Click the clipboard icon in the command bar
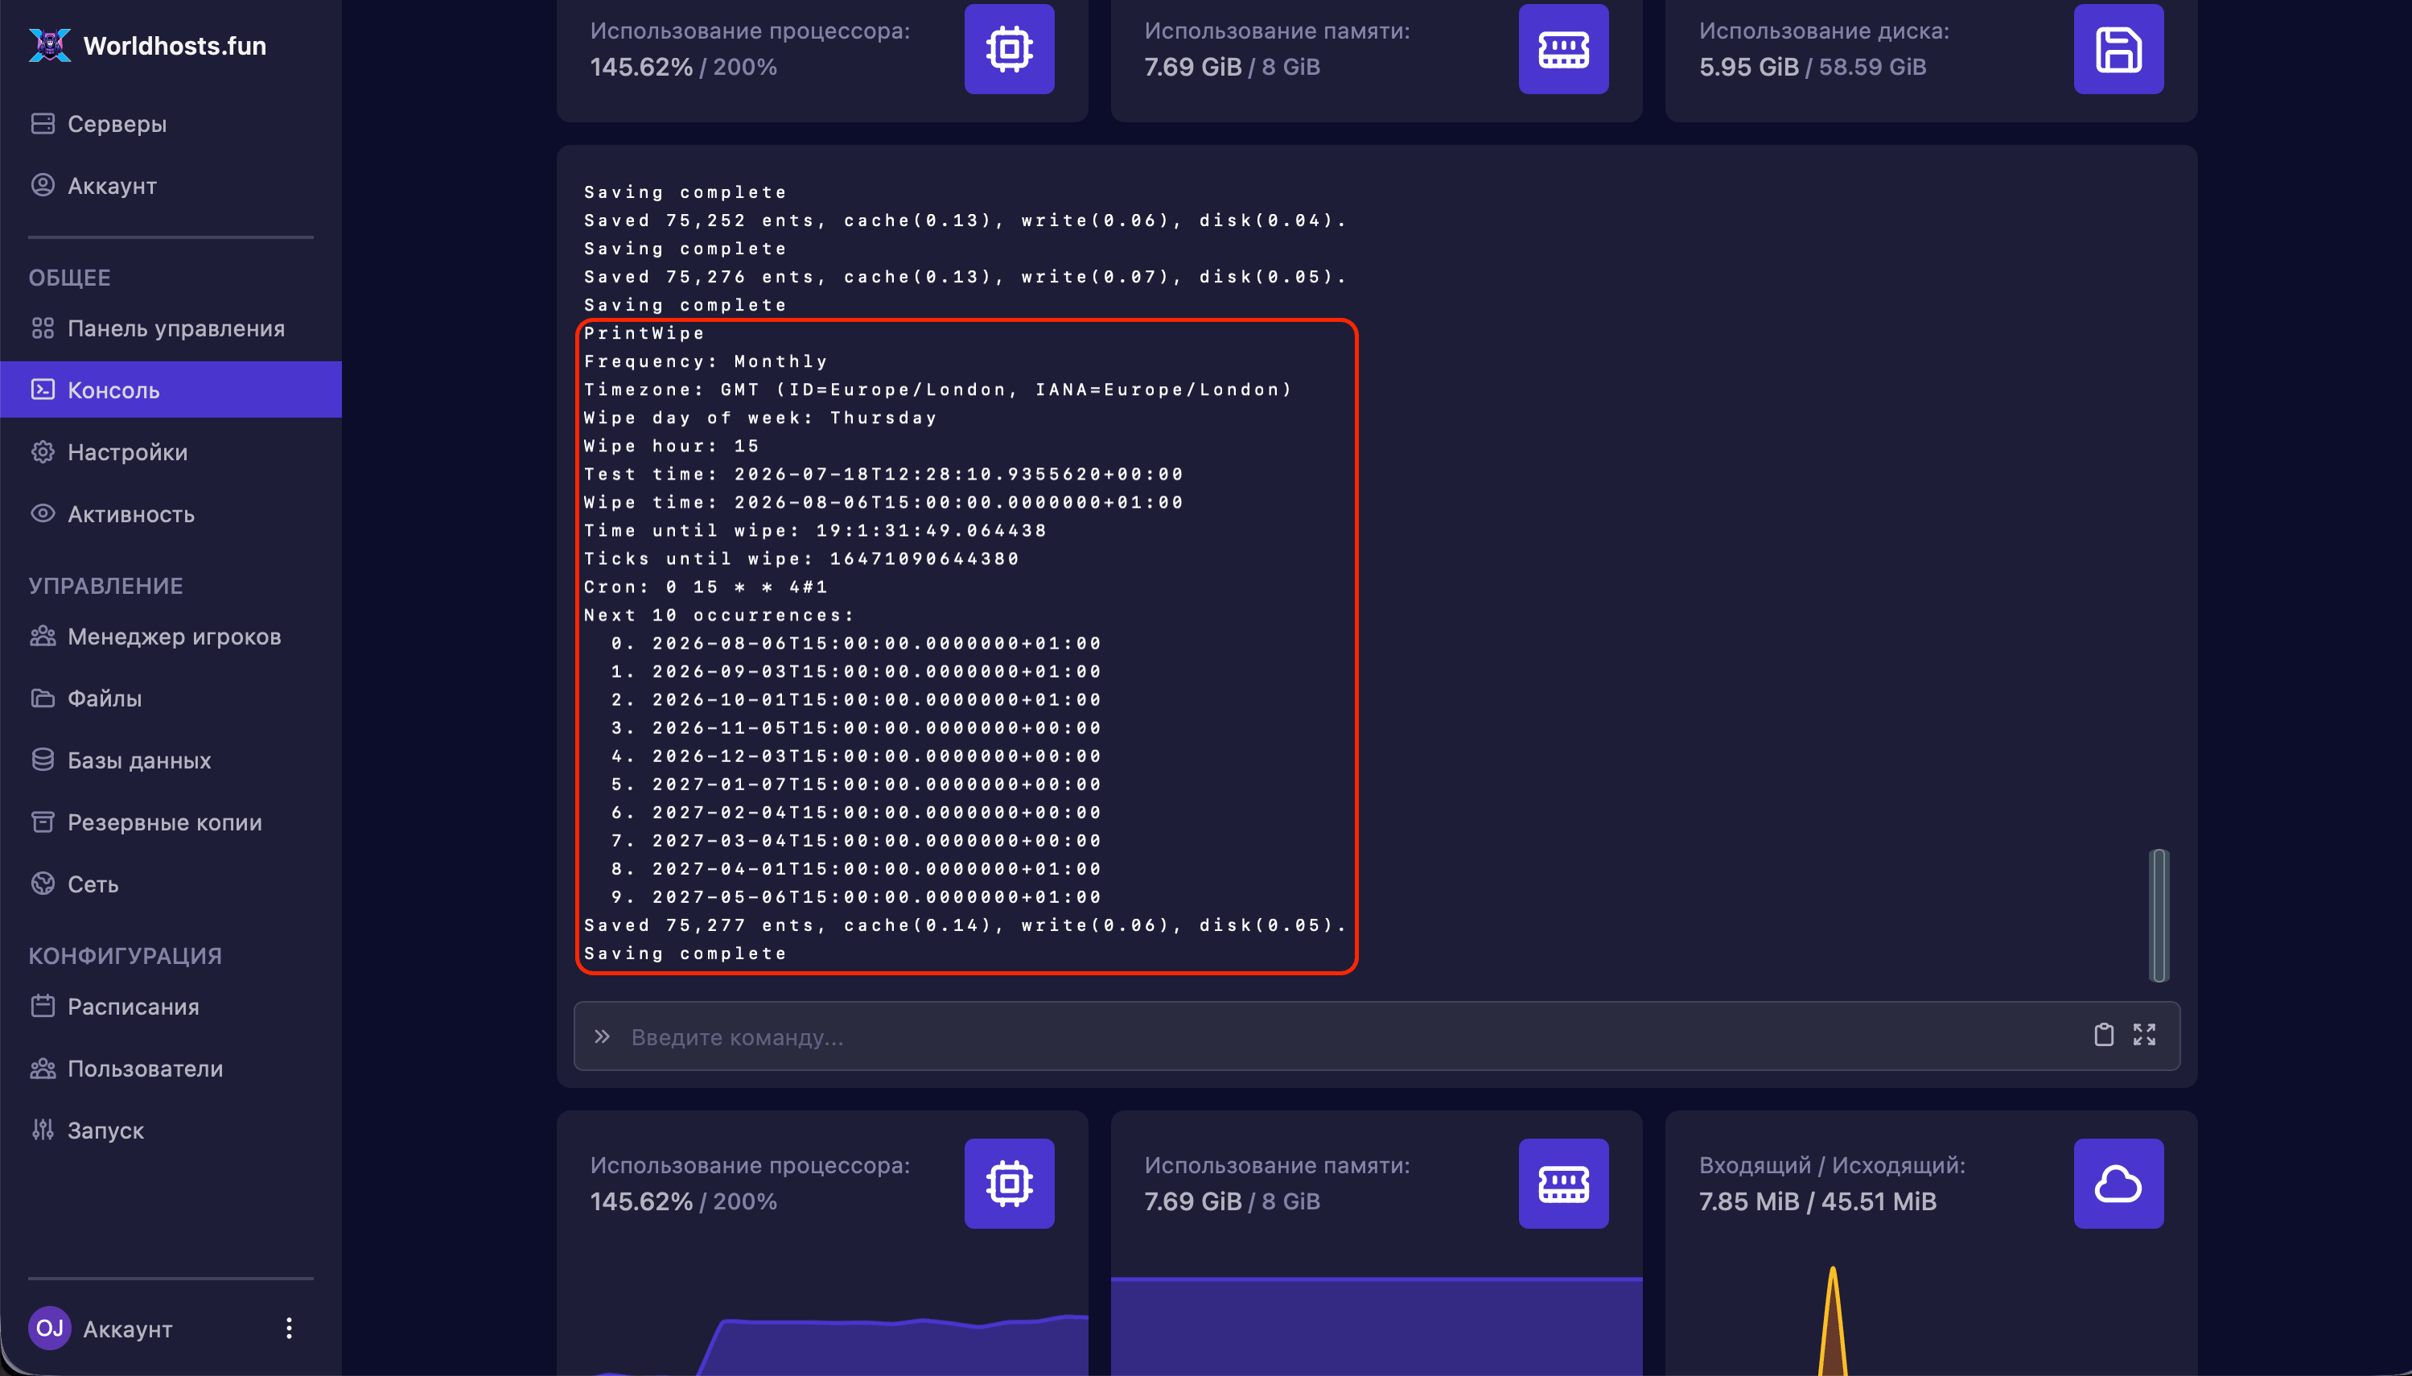Screen dimensions: 2412x1376 2103,1035
